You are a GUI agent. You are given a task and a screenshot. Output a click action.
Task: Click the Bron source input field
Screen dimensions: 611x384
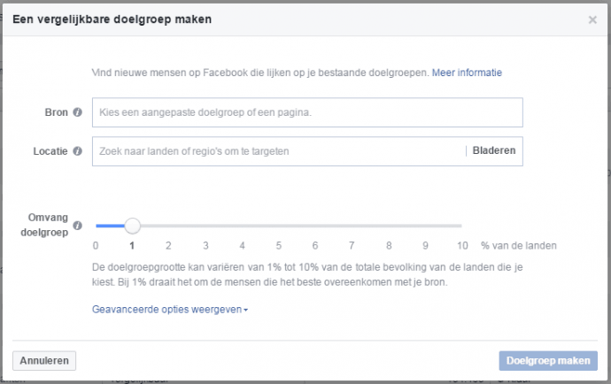(x=307, y=112)
